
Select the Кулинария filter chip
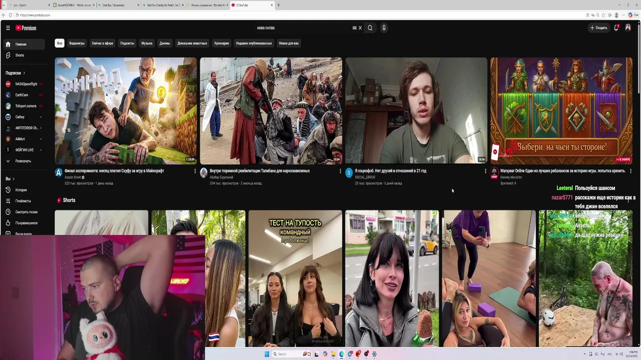[221, 43]
